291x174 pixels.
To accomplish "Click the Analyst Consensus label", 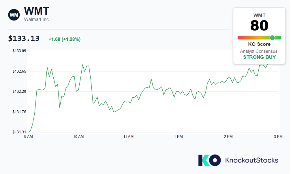I will (259, 51).
